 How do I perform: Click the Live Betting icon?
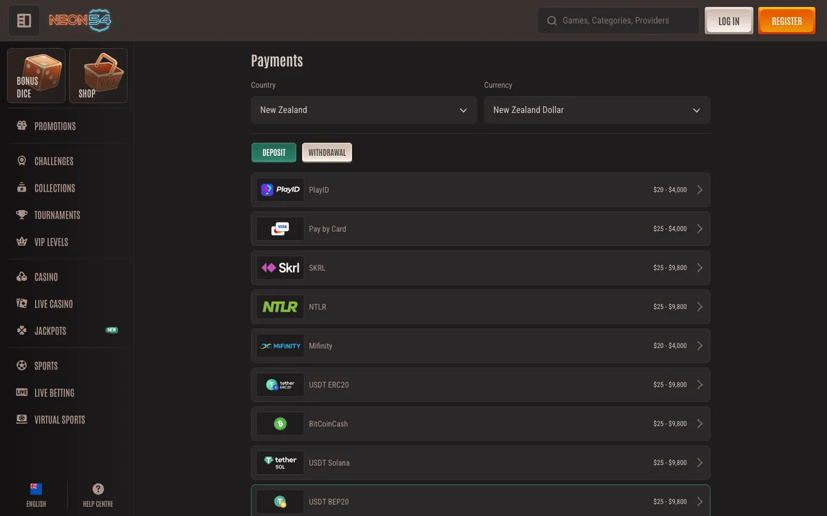coord(21,392)
